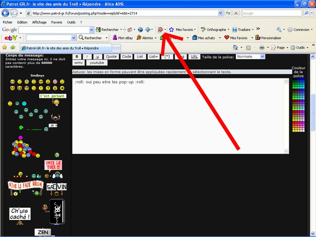Click the Print icon in the command bar
The height and width of the screenshot is (237, 316).
pos(262,47)
